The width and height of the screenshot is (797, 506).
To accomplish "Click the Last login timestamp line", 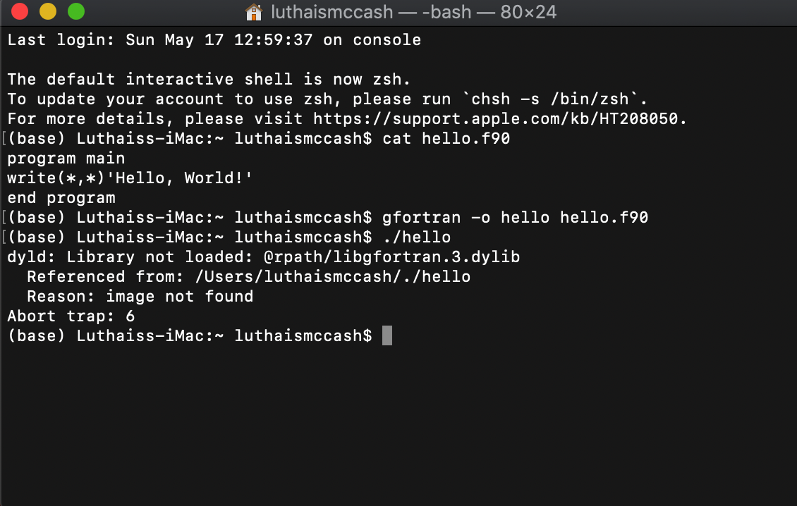I will pyautogui.click(x=212, y=39).
